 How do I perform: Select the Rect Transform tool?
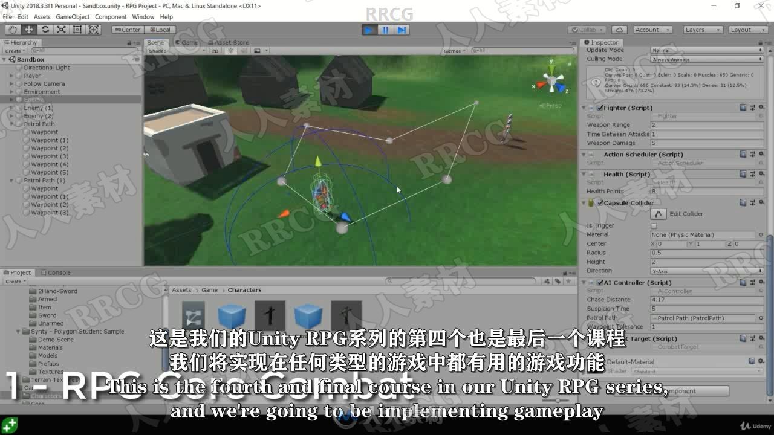click(x=78, y=30)
